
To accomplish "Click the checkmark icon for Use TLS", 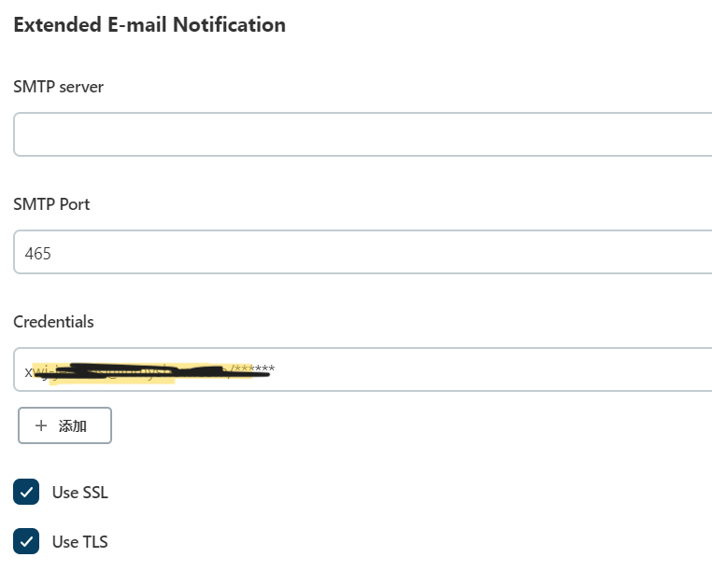I will (x=26, y=541).
